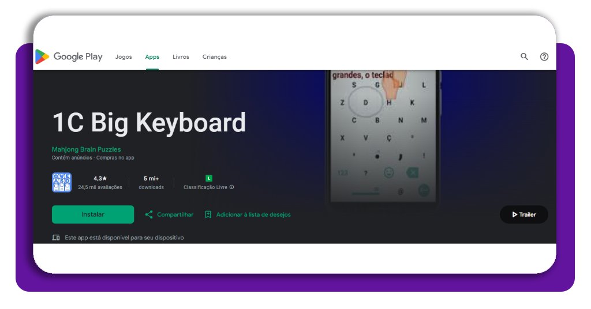Click the bookmark wishlist icon
Screen dimensions: 591x309
coord(208,214)
